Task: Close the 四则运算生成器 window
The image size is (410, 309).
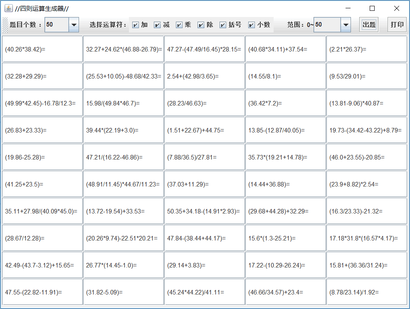Action: [x=396, y=8]
